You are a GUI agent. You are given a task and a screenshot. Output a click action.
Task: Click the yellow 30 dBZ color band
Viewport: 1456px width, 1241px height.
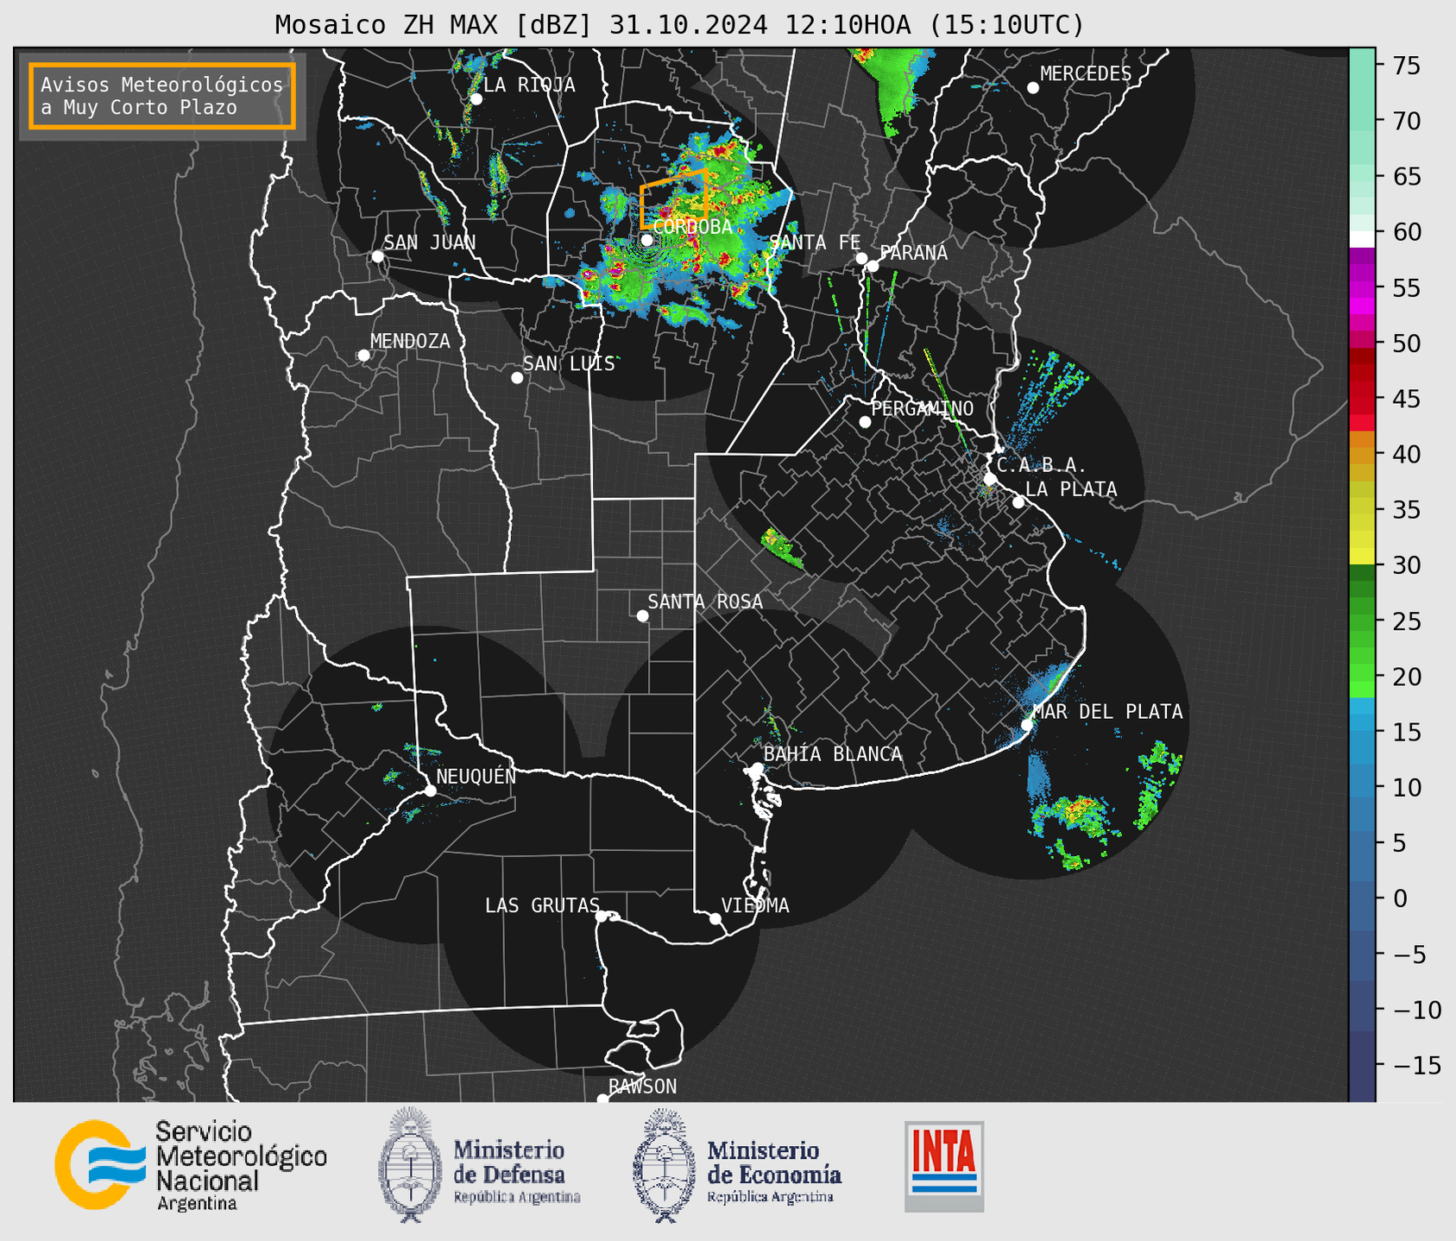click(x=1361, y=557)
